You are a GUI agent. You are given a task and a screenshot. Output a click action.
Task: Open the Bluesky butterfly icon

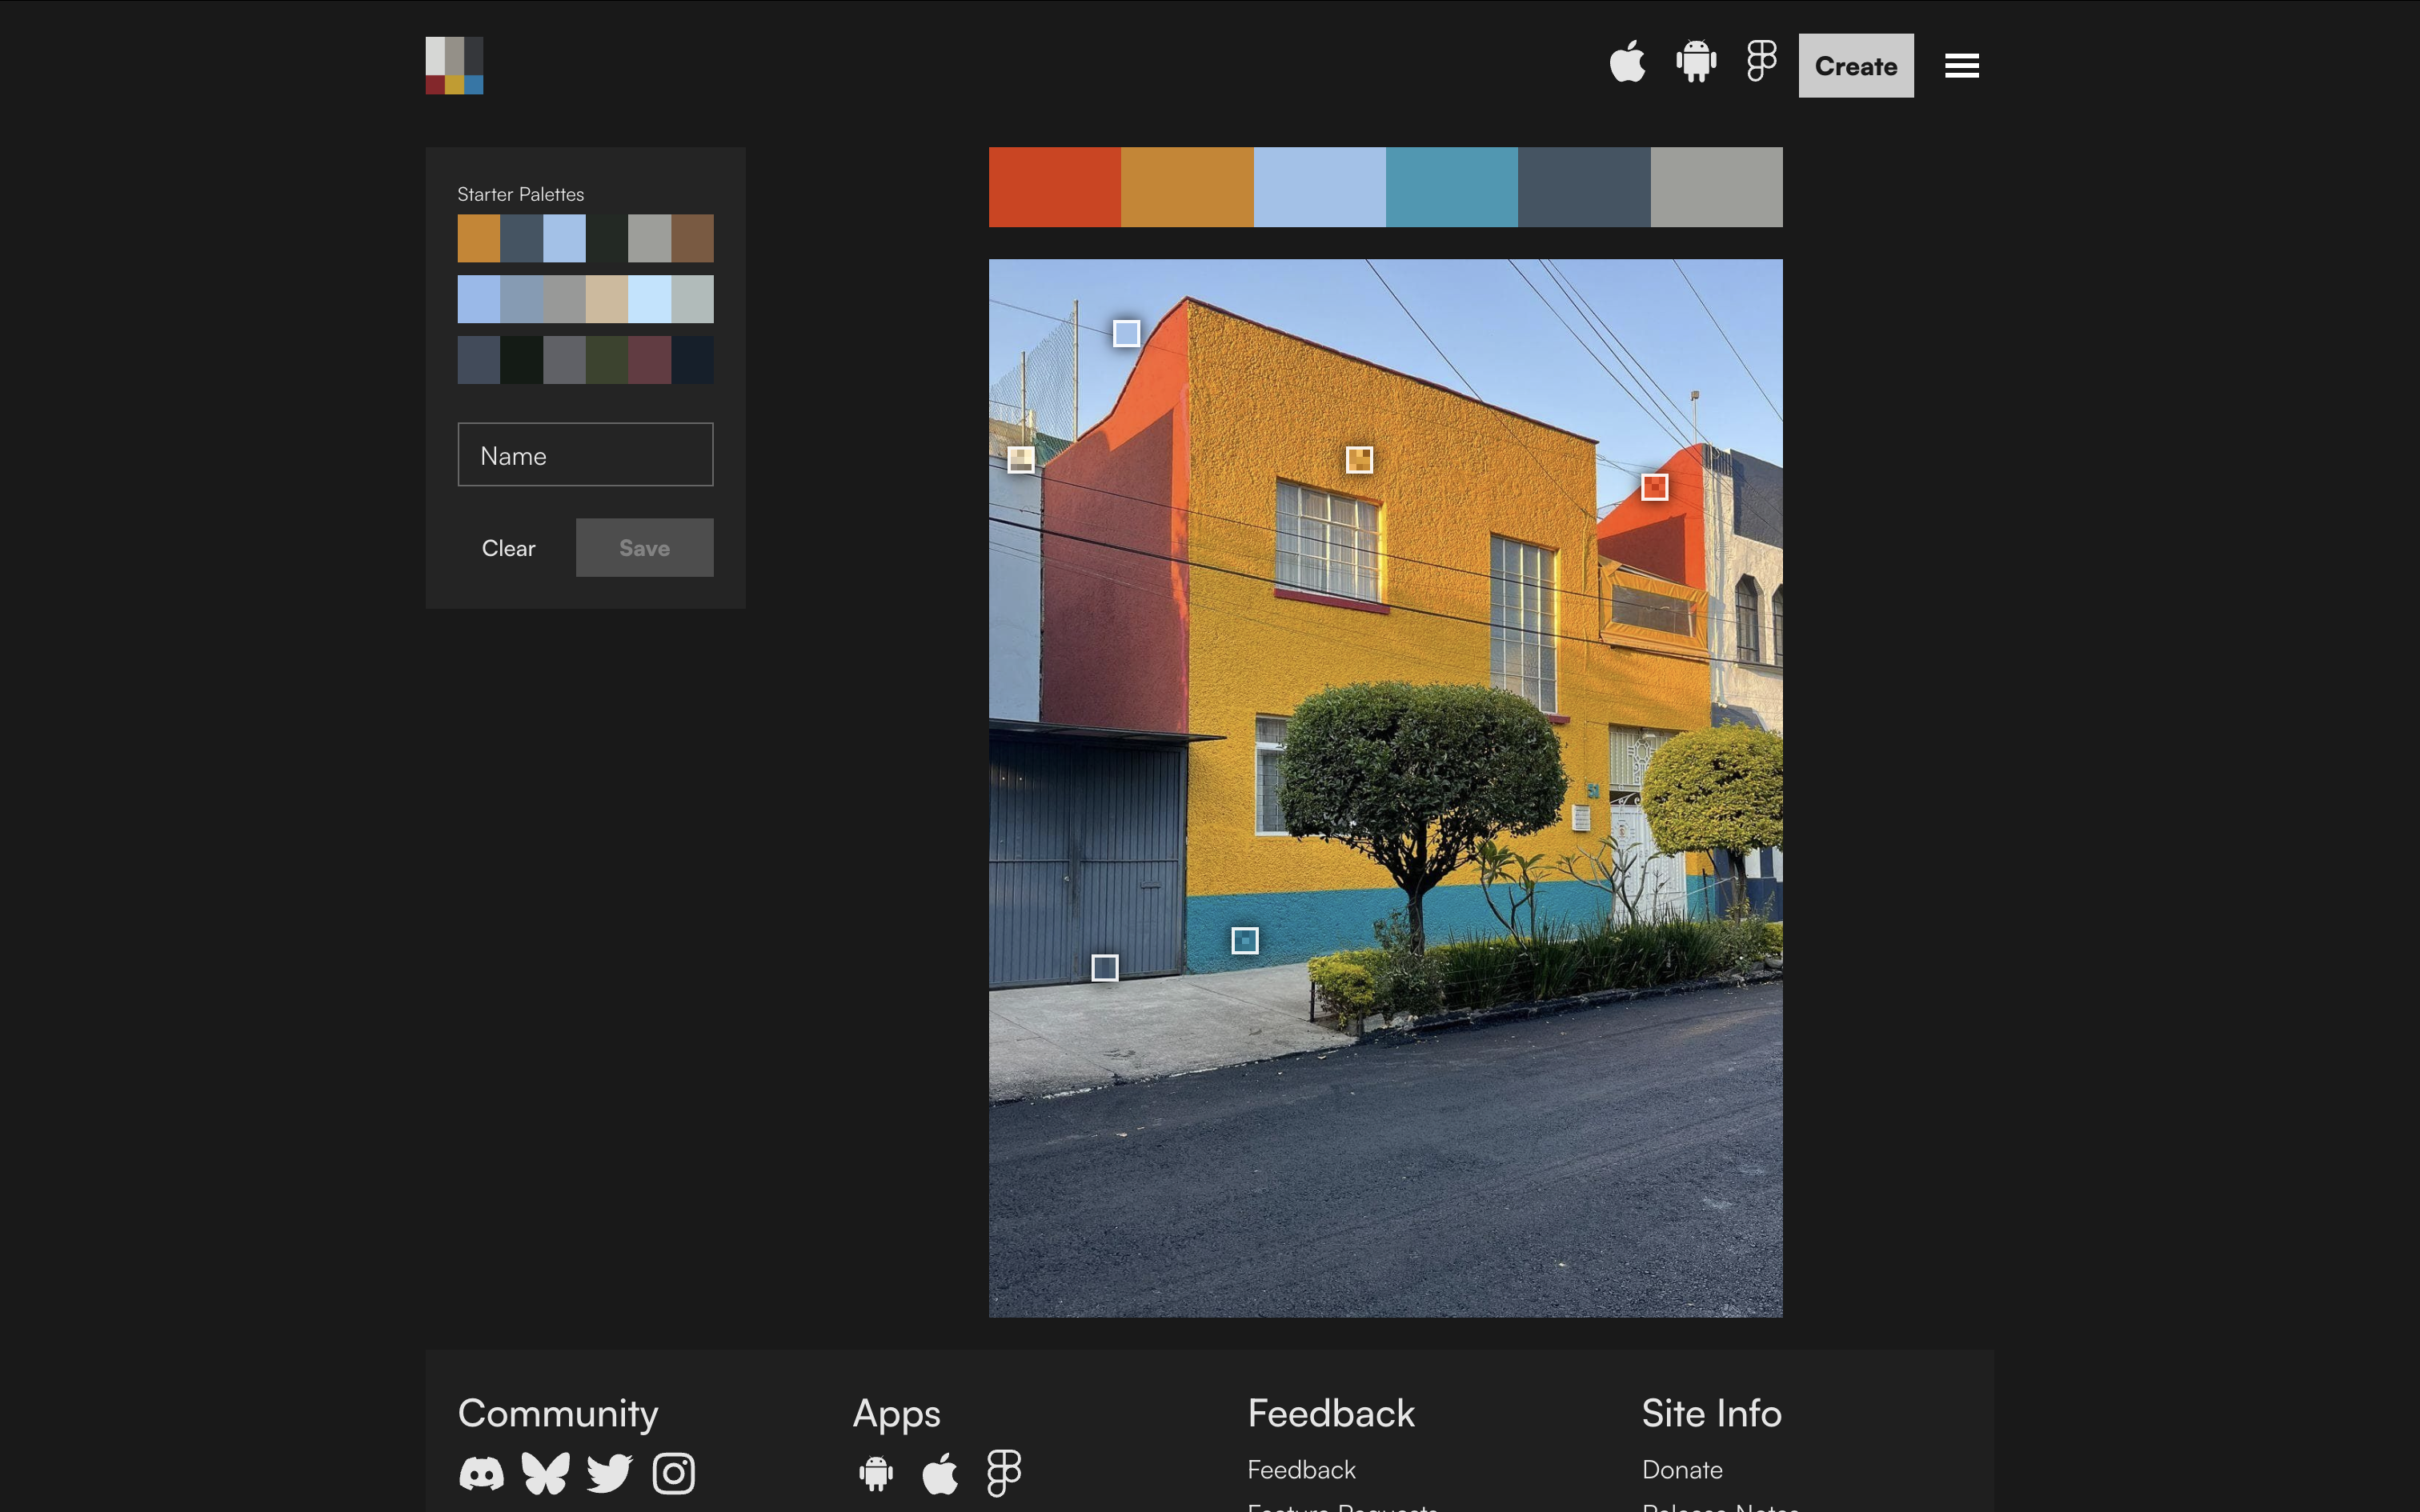(x=545, y=1473)
